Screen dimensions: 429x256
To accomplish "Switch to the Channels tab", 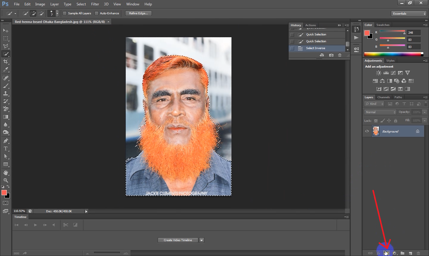I will (383, 97).
